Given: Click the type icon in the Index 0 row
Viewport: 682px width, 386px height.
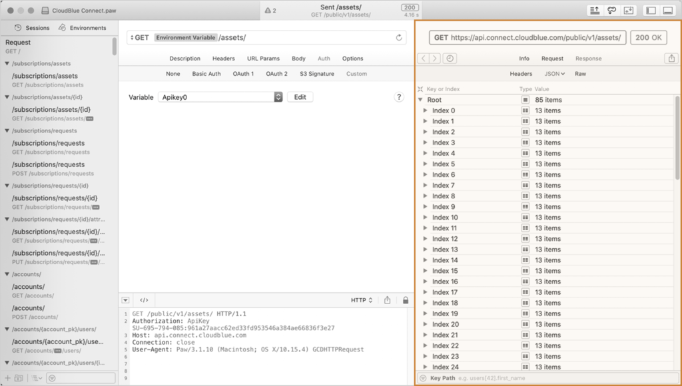Looking at the screenshot, I should (525, 110).
